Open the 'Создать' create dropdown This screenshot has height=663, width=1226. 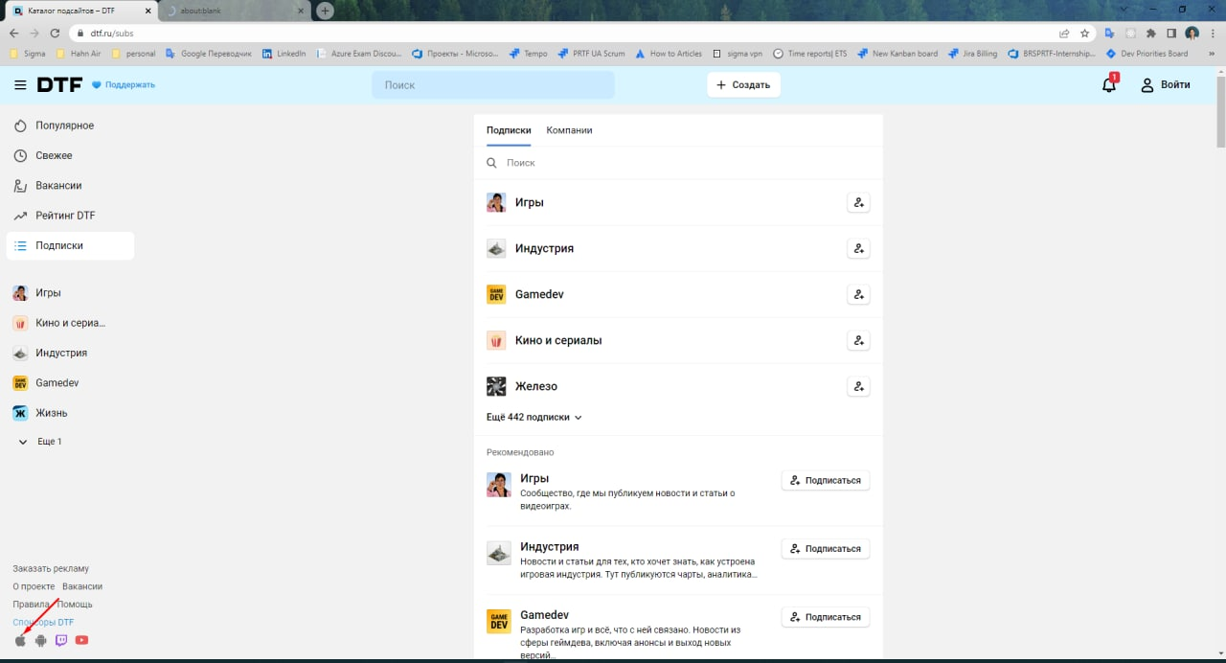pyautogui.click(x=743, y=85)
